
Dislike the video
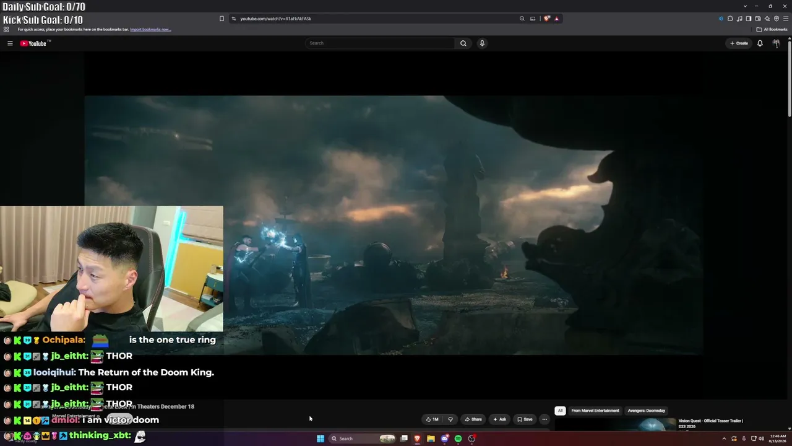tap(450, 419)
